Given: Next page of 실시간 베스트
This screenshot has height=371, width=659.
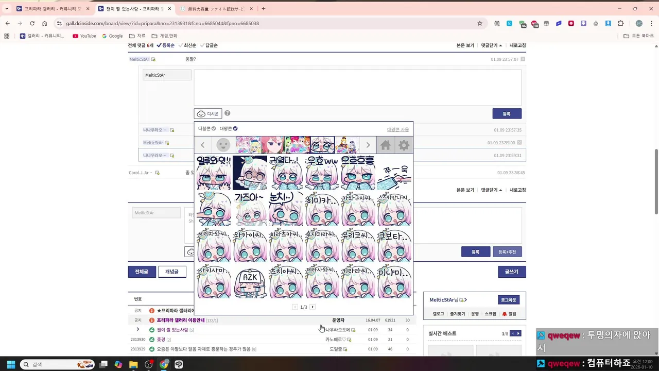Looking at the screenshot, I should coord(518,333).
